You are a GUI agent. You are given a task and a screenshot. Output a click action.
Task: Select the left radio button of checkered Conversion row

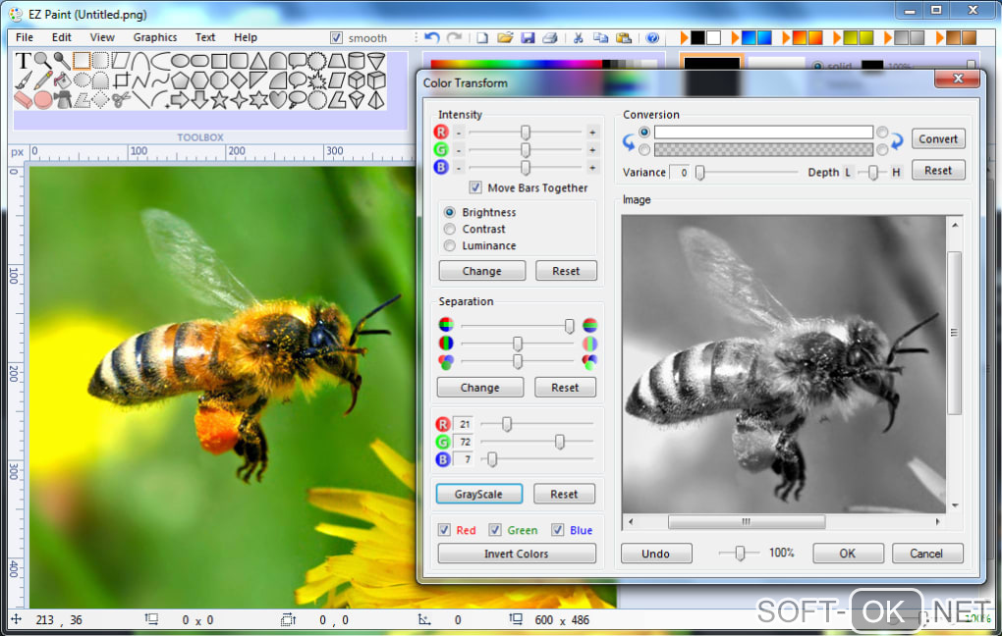pos(644,149)
